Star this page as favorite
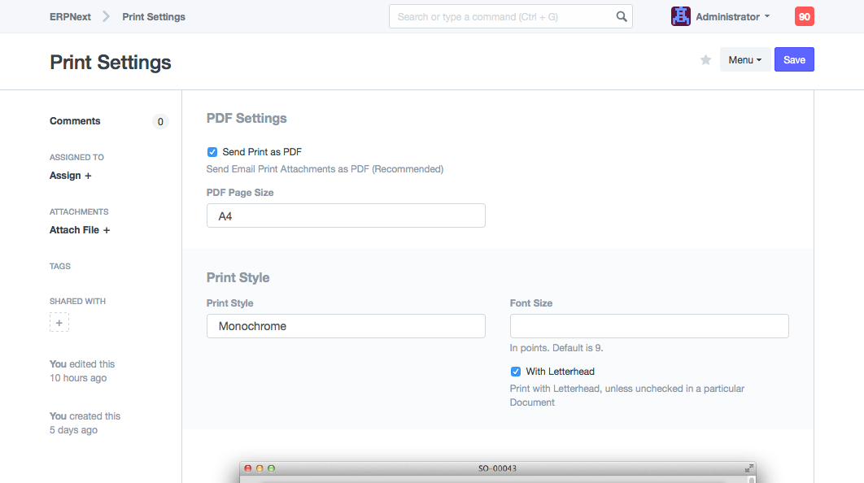The width and height of the screenshot is (864, 483). coord(705,60)
